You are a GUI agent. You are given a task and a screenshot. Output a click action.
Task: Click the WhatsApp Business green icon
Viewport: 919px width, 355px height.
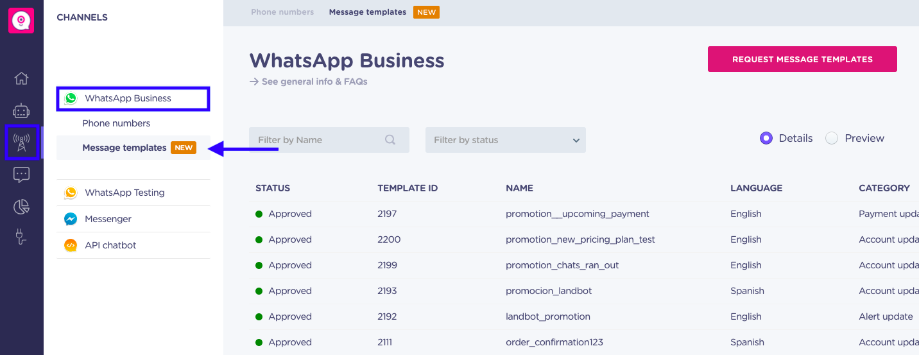(71, 98)
